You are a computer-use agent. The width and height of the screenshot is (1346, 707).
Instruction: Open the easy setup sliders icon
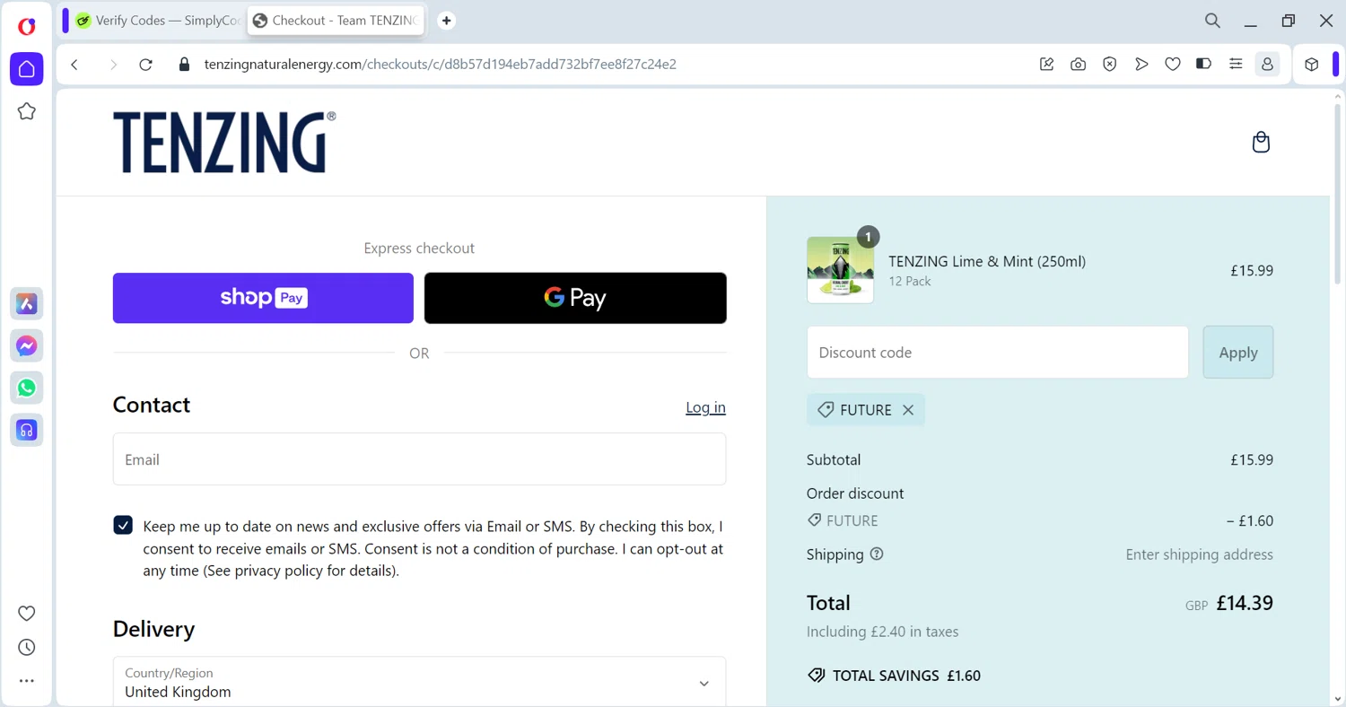[x=1236, y=65]
